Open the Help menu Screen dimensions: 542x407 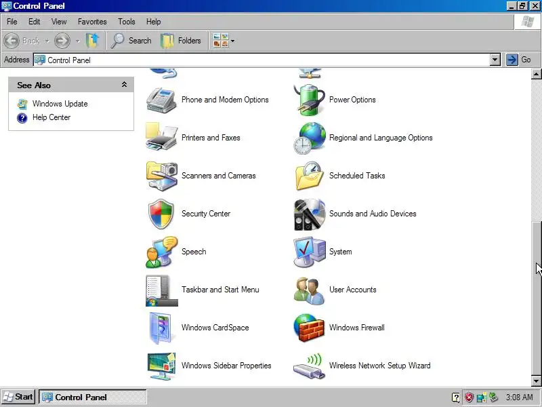point(153,22)
